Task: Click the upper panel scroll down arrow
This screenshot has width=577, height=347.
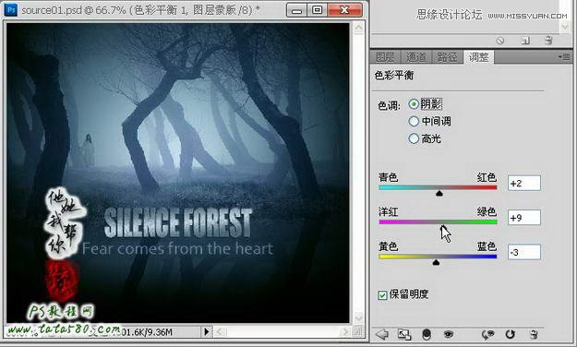Action: [565, 26]
